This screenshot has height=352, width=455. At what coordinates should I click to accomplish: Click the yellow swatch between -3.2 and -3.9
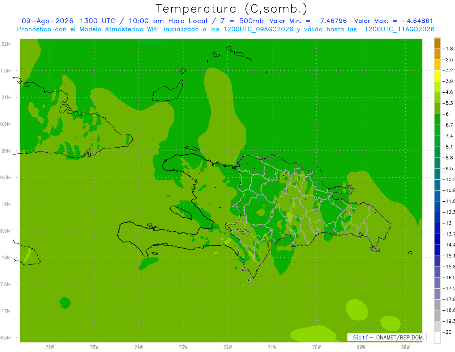point(437,76)
